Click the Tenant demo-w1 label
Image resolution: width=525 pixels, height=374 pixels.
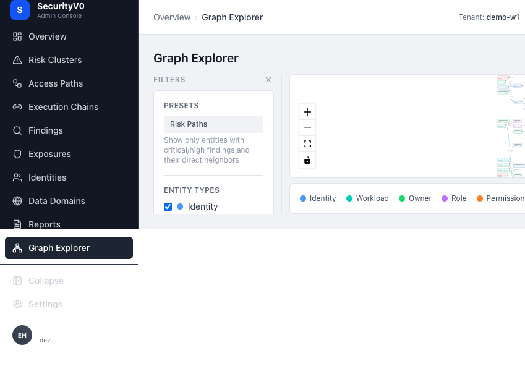(x=489, y=17)
